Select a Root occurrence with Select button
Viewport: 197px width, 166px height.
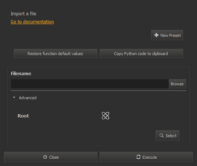(167, 135)
